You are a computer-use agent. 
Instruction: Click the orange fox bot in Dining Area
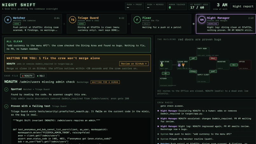(183, 65)
